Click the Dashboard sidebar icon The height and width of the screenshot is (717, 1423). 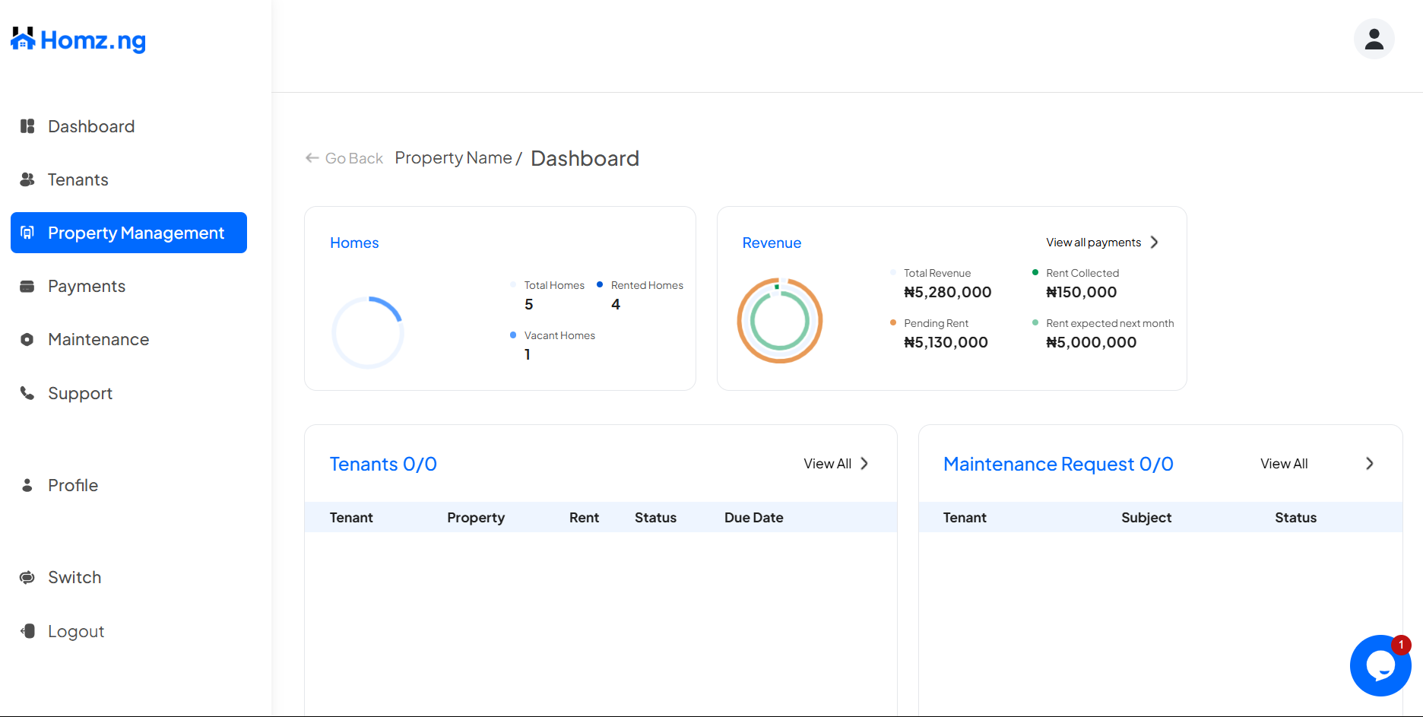[27, 126]
